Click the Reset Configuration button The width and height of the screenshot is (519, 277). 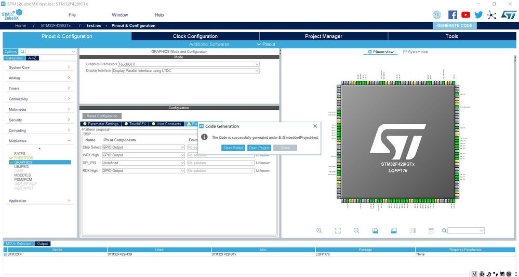tap(102, 116)
